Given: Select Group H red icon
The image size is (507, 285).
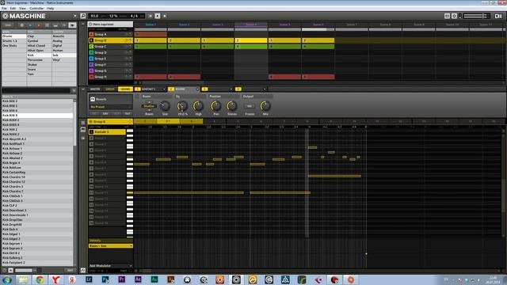Looking at the screenshot, I should (x=91, y=77).
